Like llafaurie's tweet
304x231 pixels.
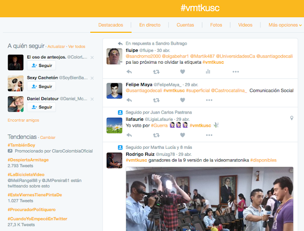pos(182,135)
